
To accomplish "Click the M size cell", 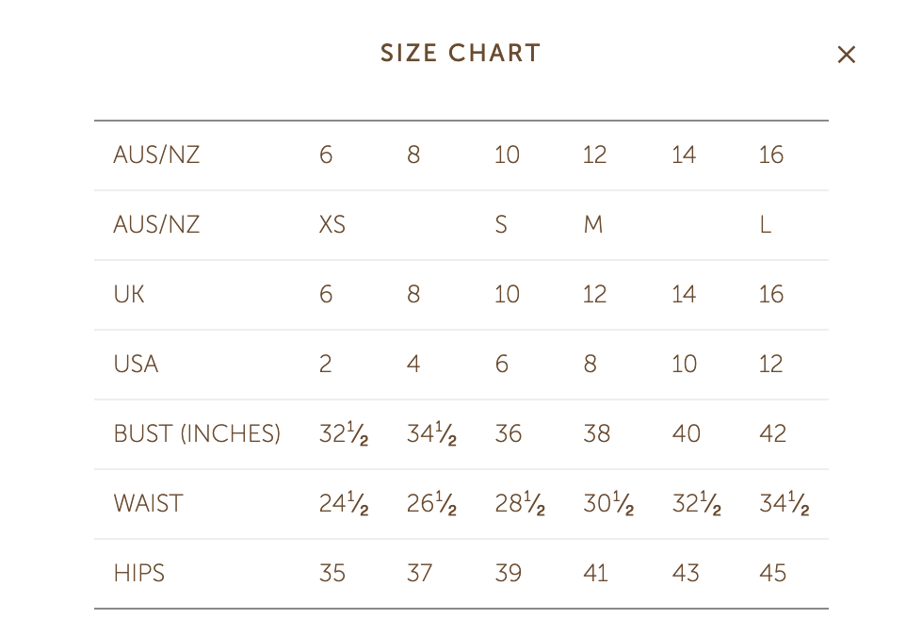I will click(593, 224).
